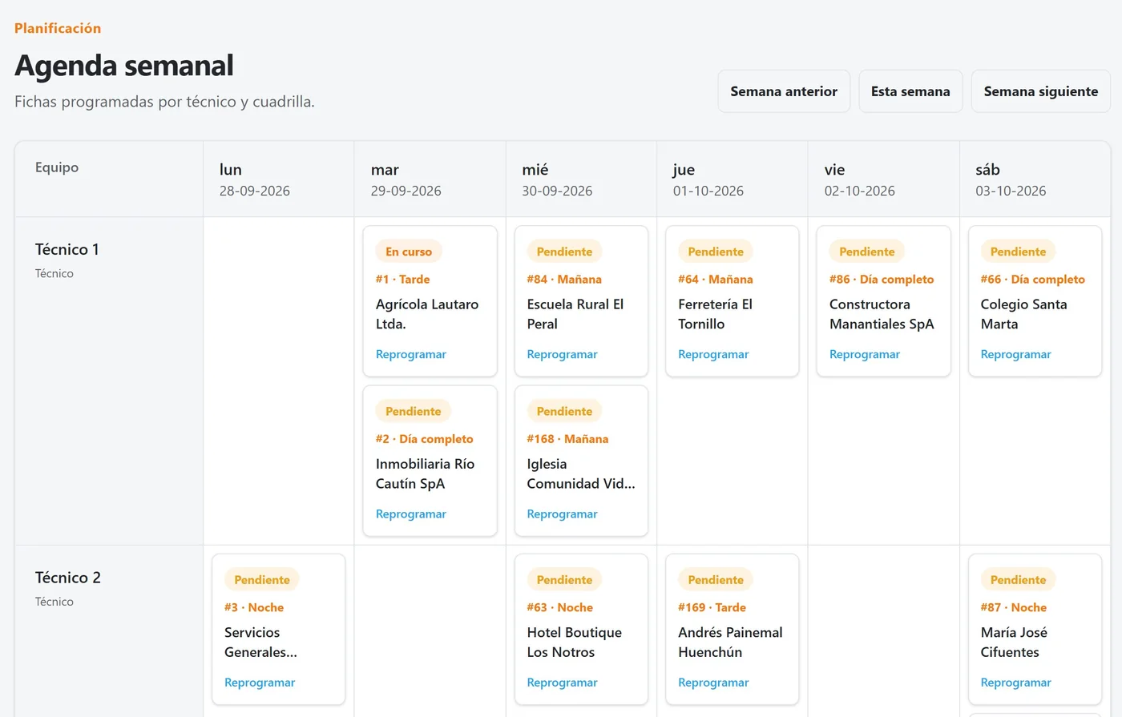Reprogramar ficha #86 Constructora Manantiales SpA
This screenshot has height=717, width=1122.
[865, 354]
